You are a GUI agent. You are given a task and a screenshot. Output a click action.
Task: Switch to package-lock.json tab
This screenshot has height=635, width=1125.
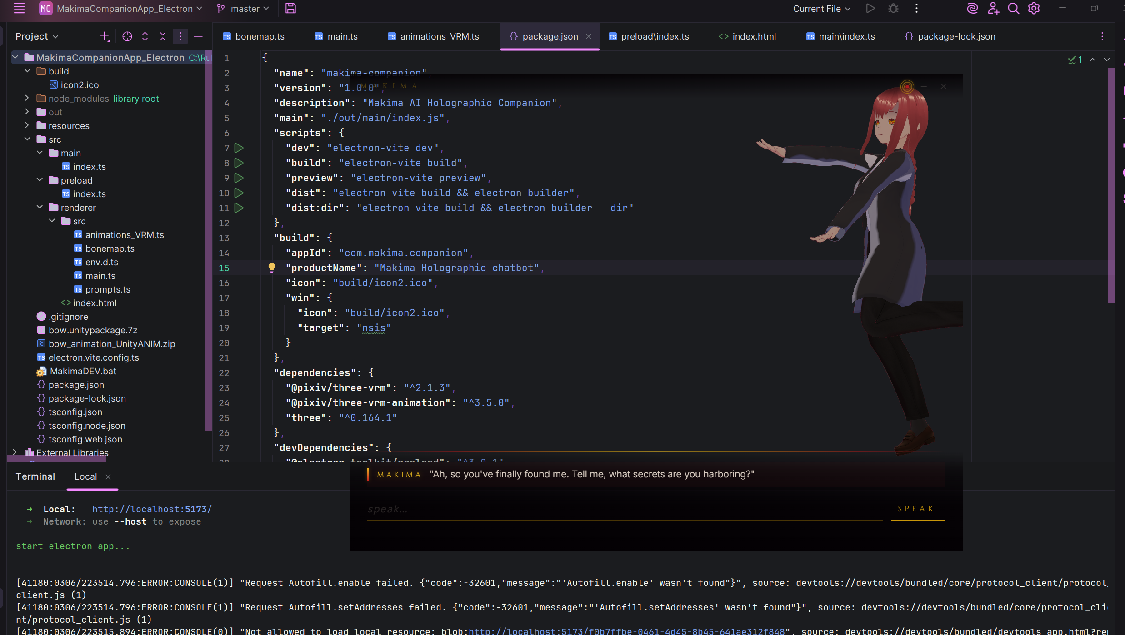pyautogui.click(x=950, y=36)
